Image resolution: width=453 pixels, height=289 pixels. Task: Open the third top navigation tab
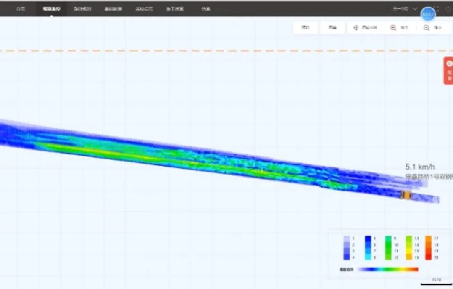[x=82, y=9]
